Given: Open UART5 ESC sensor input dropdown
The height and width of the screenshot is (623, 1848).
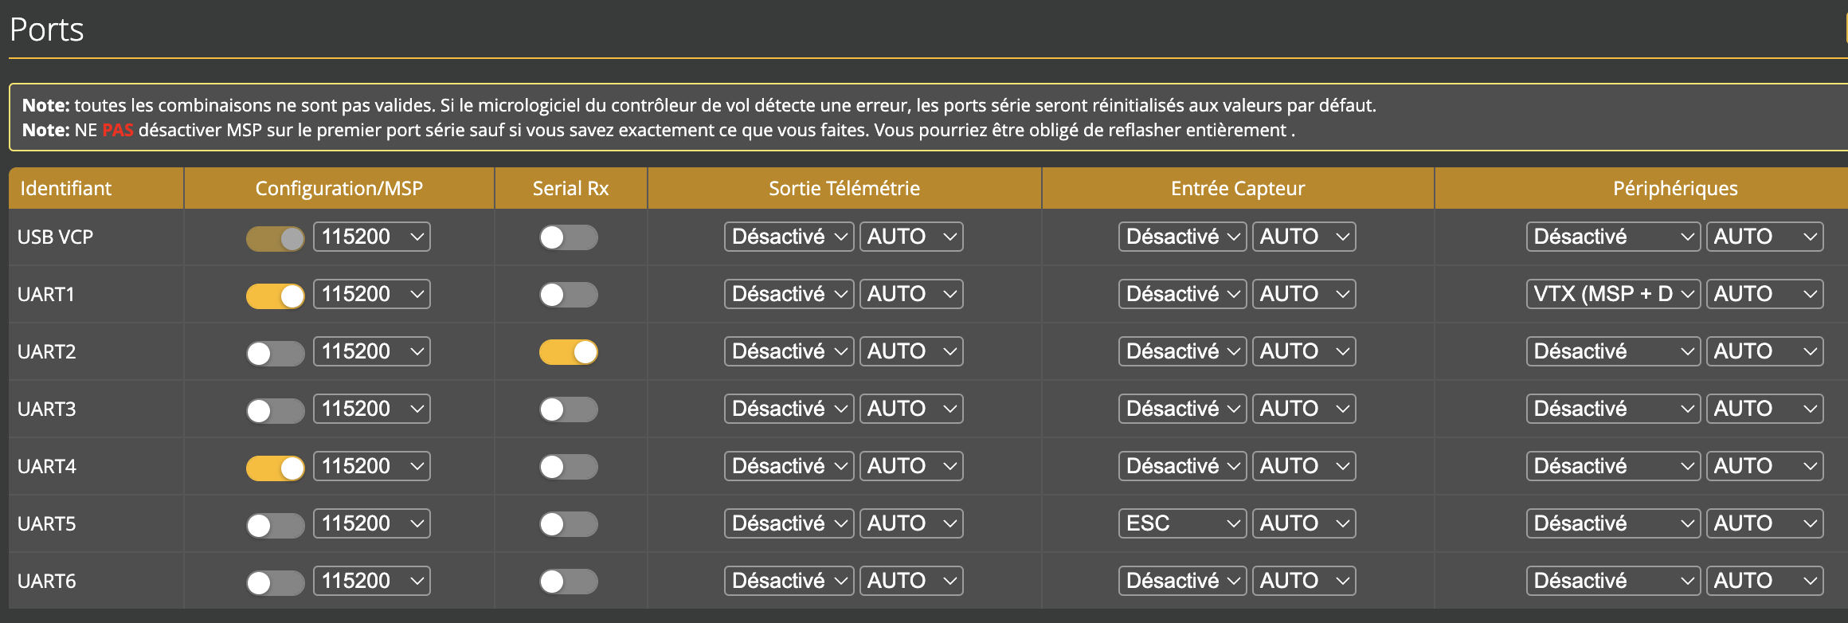Looking at the screenshot, I should coord(1181,523).
